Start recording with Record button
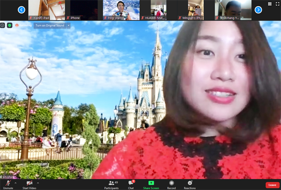 171,185
